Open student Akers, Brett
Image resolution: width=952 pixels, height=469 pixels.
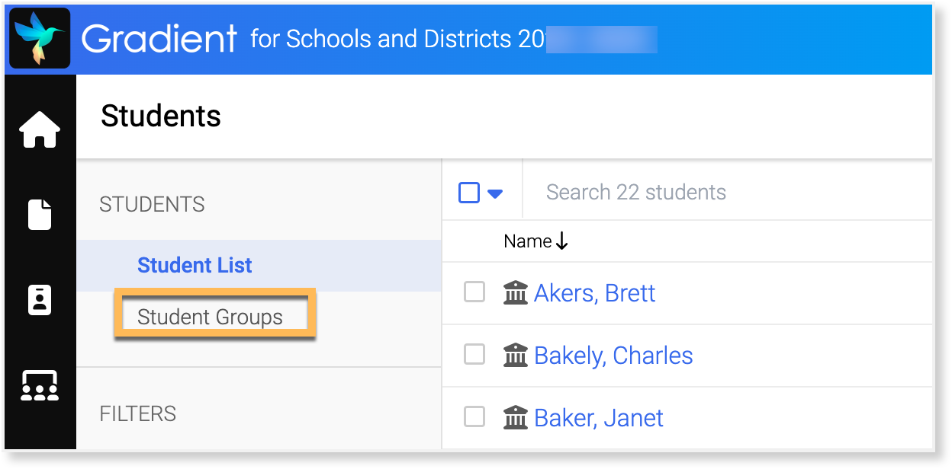coord(594,293)
